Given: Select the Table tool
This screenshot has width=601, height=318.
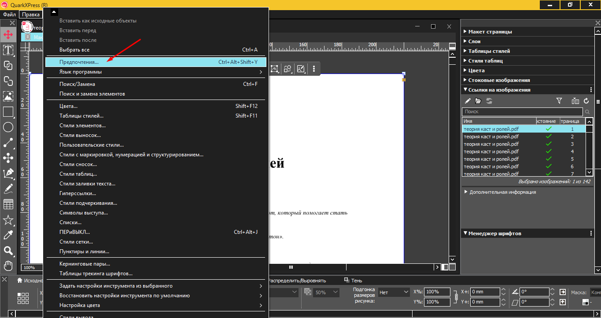Looking at the screenshot, I should point(8,204).
